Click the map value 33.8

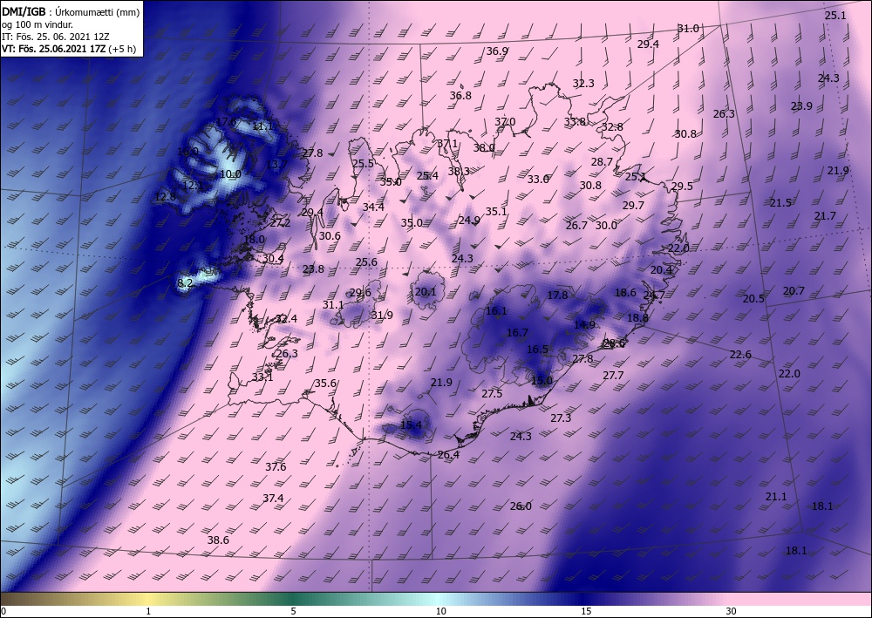(x=575, y=122)
